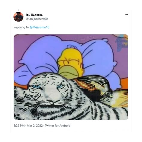The width and height of the screenshot is (142, 142).
Task: Click the faint text above Homer's head
Action: 85,39
